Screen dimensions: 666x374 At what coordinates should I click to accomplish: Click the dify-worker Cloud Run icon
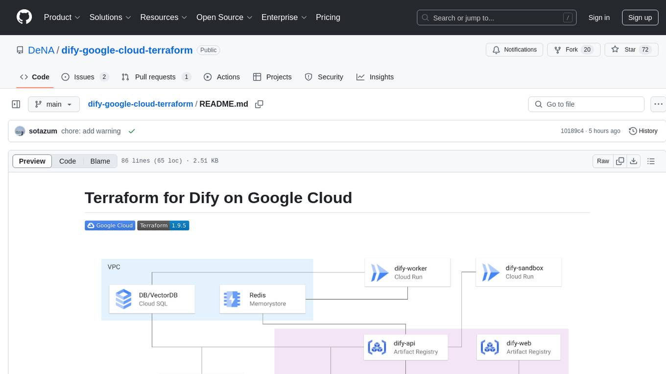[380, 273]
